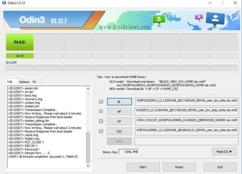Click the CSC file button
This screenshot has height=174, width=242.
coord(119,131)
